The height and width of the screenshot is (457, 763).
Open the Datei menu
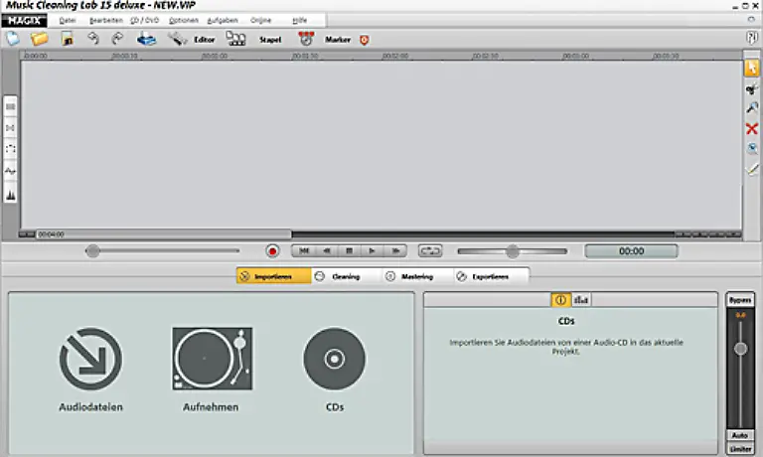[68, 20]
